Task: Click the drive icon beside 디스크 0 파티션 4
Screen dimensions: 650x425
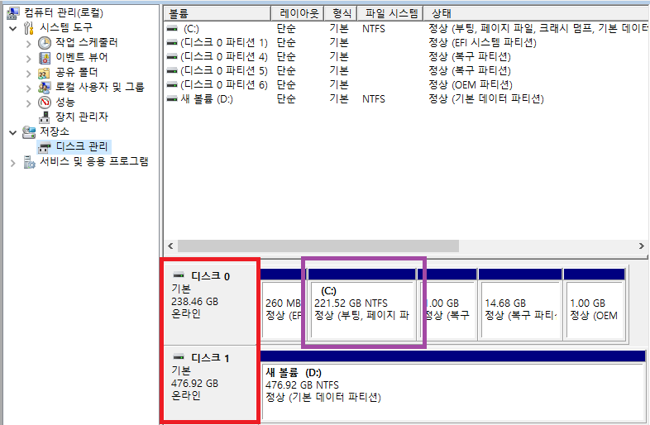Action: click(172, 57)
